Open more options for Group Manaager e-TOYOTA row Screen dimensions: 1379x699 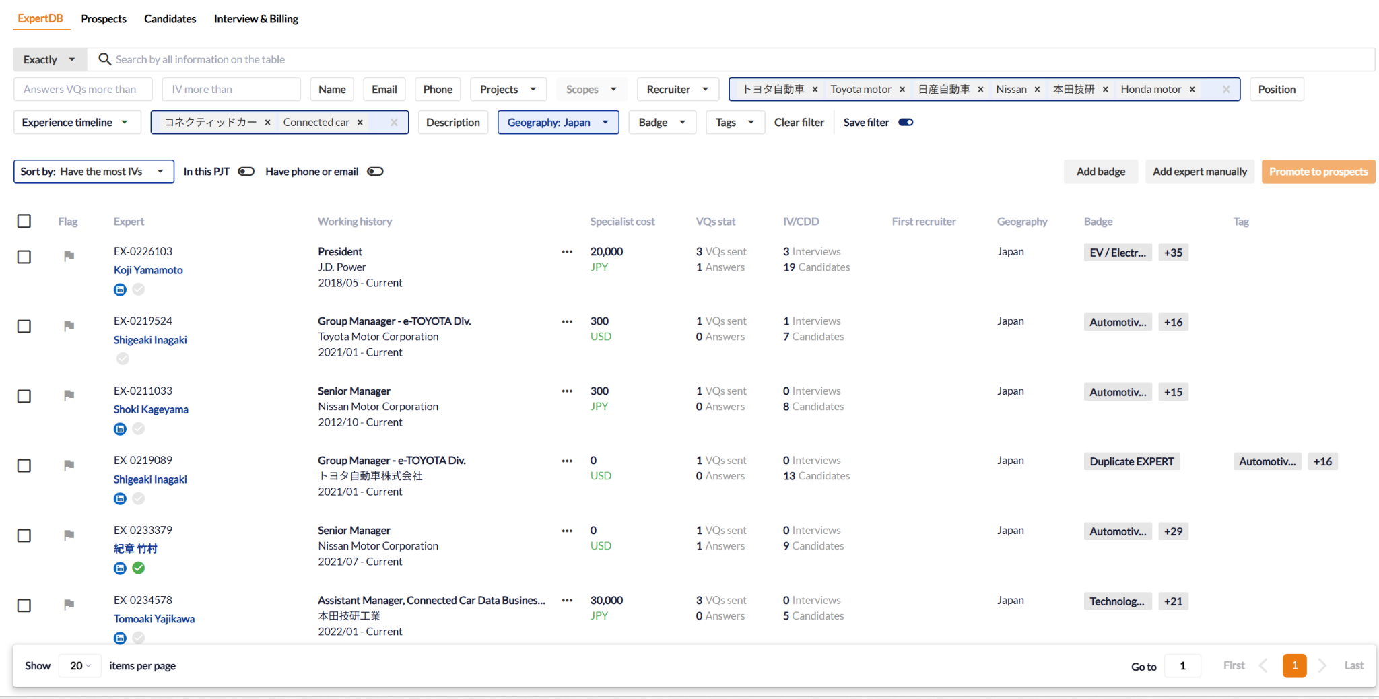coord(567,322)
